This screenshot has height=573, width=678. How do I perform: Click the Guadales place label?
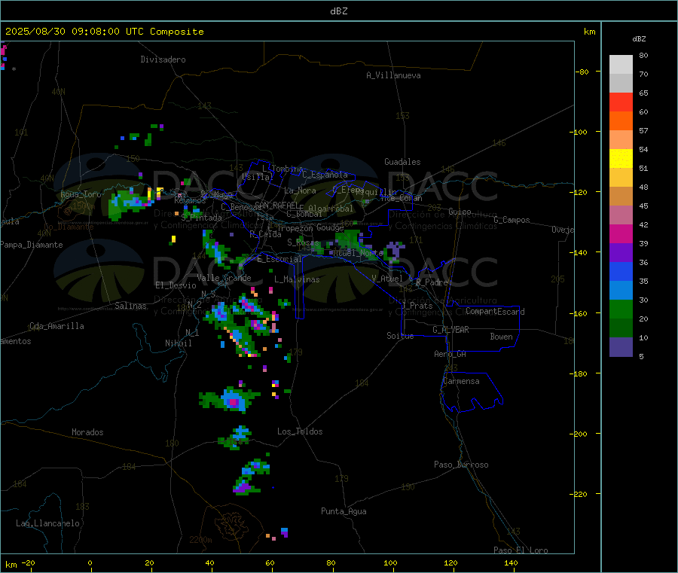coord(402,162)
